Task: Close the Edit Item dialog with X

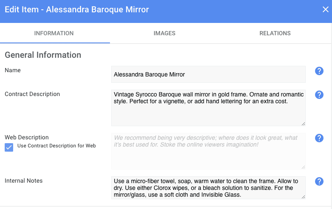Action: pos(326,10)
